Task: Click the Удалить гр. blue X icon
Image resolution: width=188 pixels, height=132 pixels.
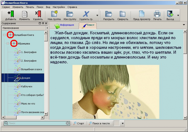Action: pyautogui.click(x=86, y=14)
